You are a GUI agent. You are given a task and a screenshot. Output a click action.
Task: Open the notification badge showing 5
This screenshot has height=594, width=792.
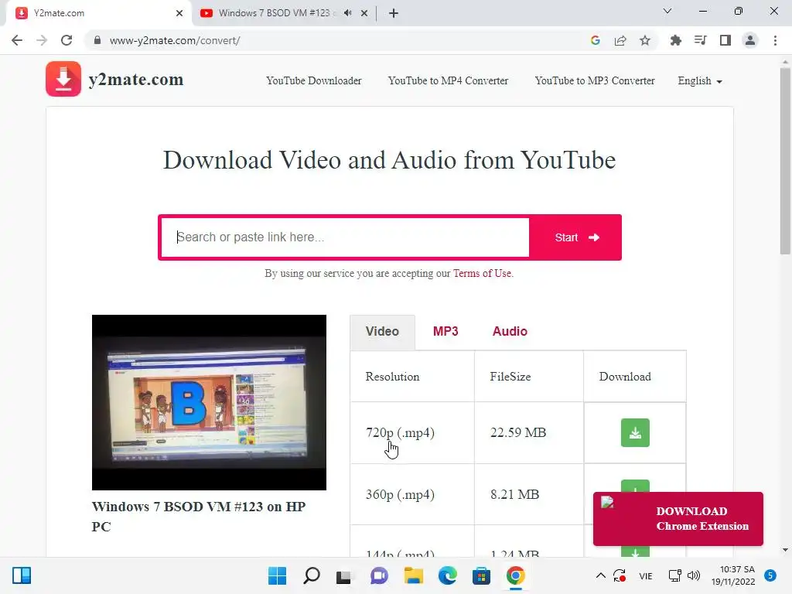770,575
